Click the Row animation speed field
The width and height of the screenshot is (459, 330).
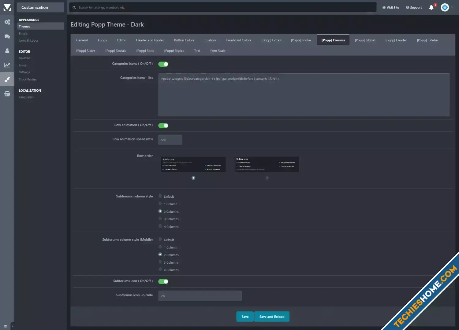[x=170, y=140]
